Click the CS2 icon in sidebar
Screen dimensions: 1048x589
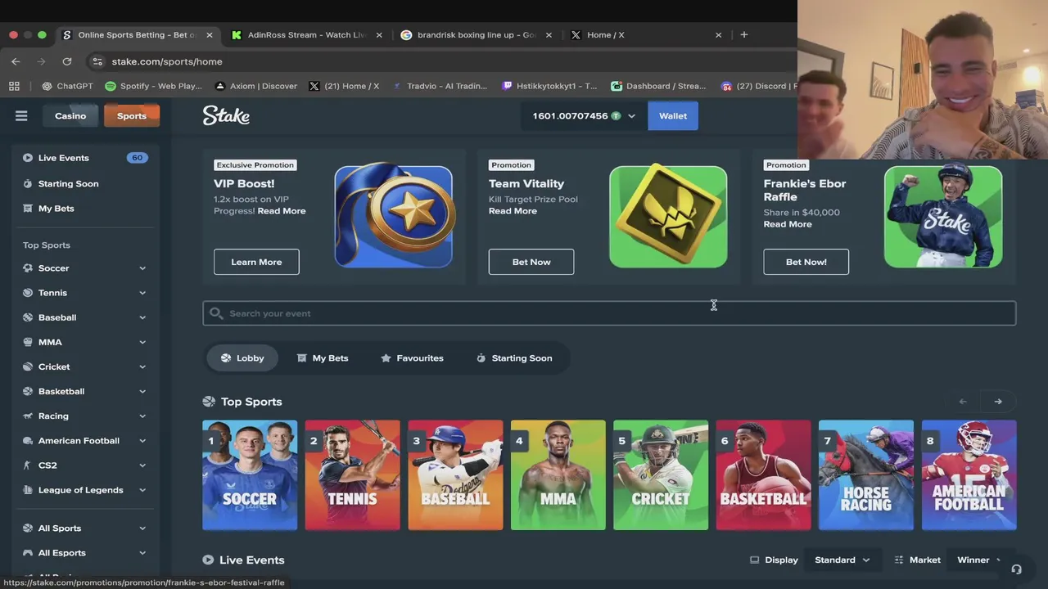(x=28, y=465)
